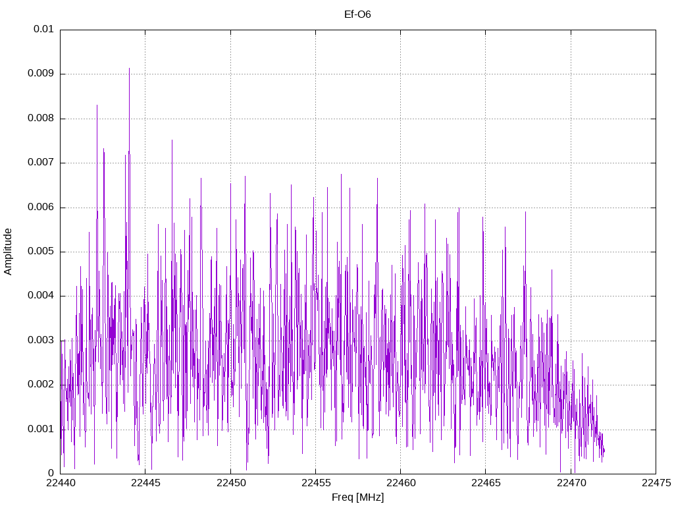Viewport: 674px width, 506px height.
Task: Click the Freq [MHz] x-axis label
Action: [x=357, y=497]
